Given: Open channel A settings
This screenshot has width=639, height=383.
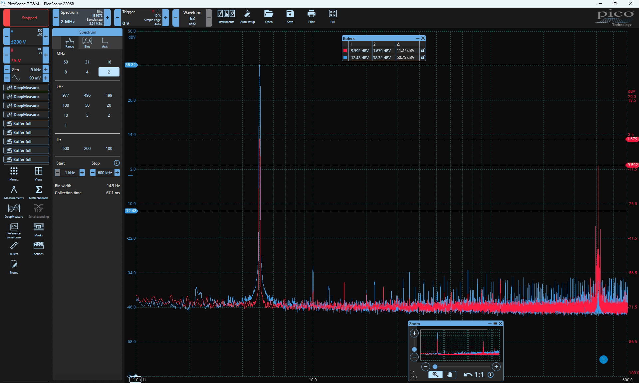Looking at the screenshot, I should point(26,37).
